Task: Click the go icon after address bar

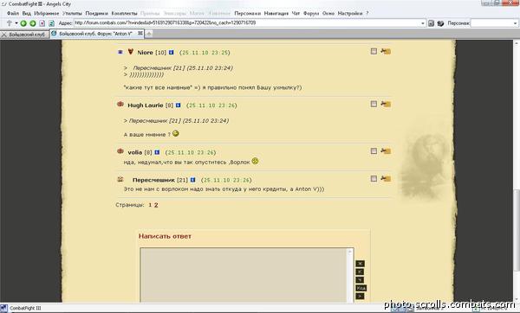Action: pos(431,23)
